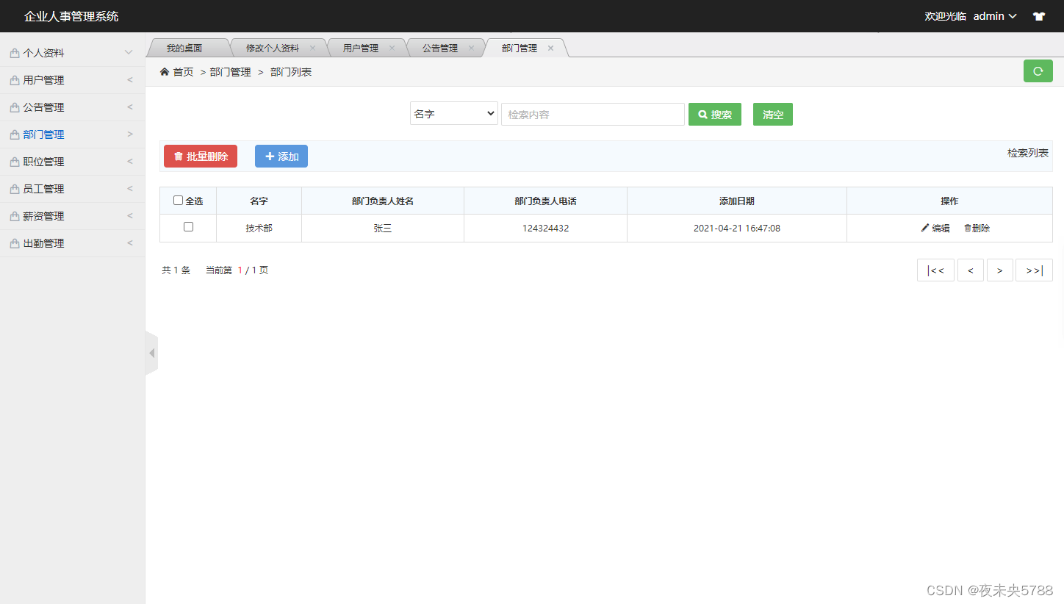This screenshot has height=604, width=1064.
Task: Expand 用户管理 submenu arrow
Action: click(130, 80)
